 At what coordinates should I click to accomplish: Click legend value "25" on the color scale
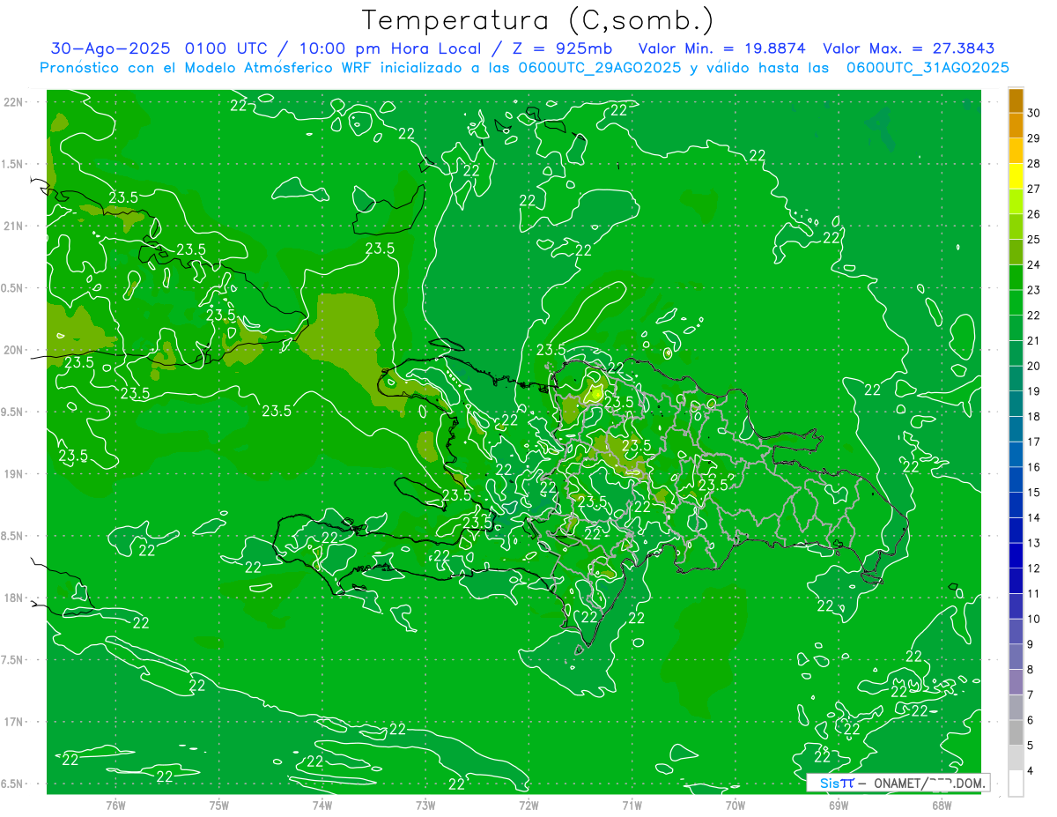tap(1034, 240)
